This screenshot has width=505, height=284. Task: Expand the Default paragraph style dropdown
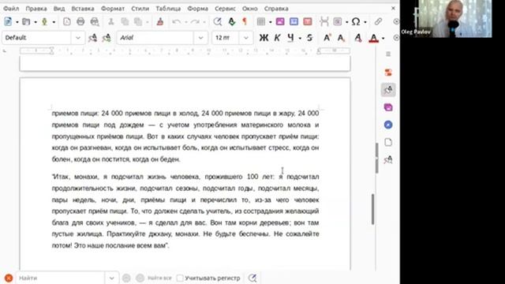(x=78, y=38)
